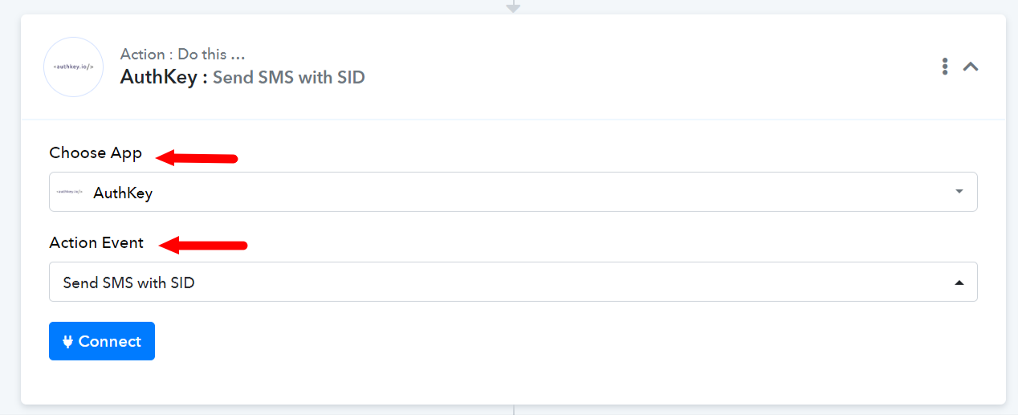Click the down arrow connector above the card

point(513,6)
